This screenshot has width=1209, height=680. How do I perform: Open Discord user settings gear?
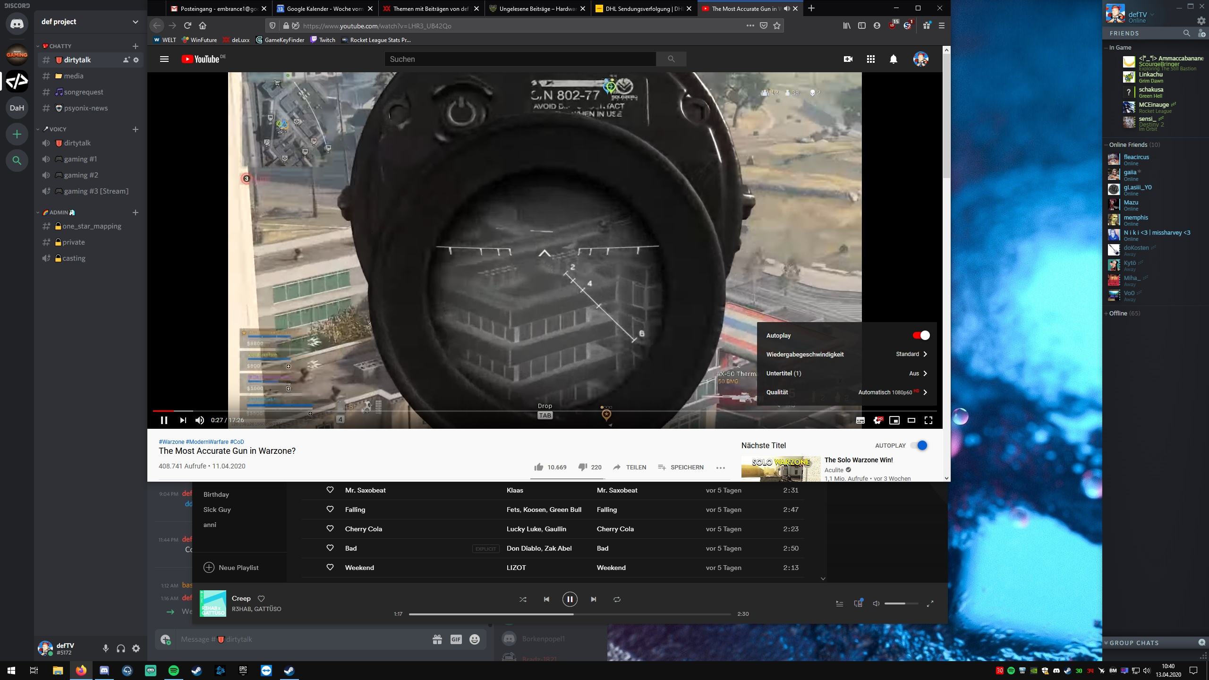coord(136,648)
